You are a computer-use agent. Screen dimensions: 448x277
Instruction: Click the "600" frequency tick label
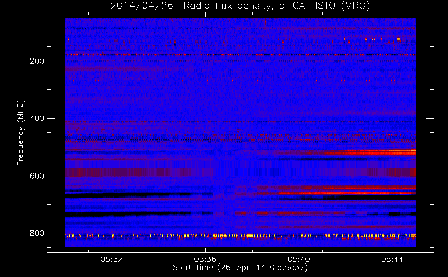tap(37, 176)
